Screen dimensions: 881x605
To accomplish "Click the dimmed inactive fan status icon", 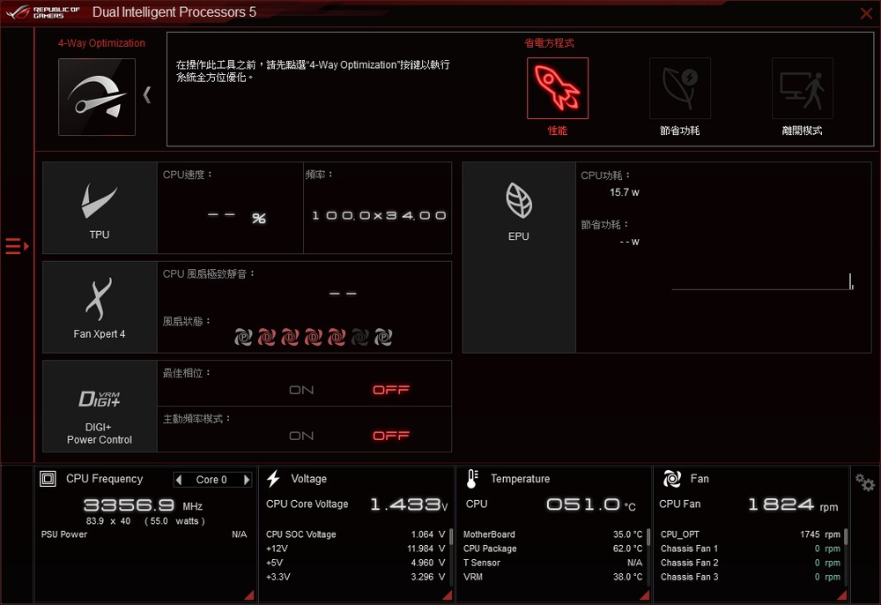I will 359,338.
